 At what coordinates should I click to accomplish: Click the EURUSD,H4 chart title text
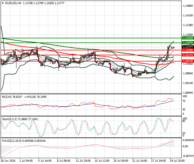(x=13, y=3)
